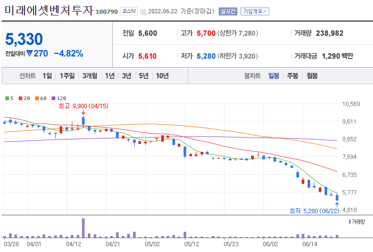The image size is (373, 252).
Task: Click the 코스닥 market badge
Action: [x=129, y=11]
